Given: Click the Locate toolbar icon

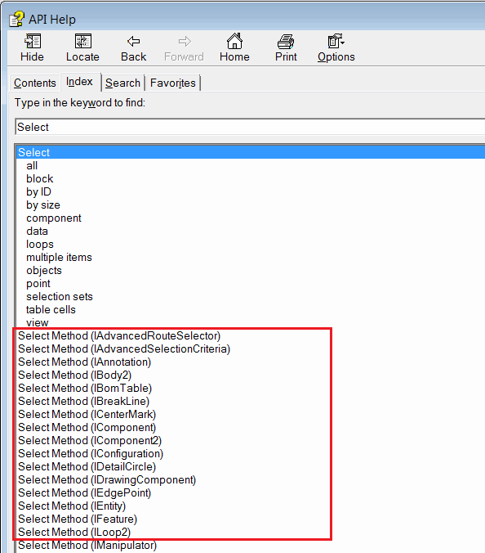Looking at the screenshot, I should coord(83,42).
